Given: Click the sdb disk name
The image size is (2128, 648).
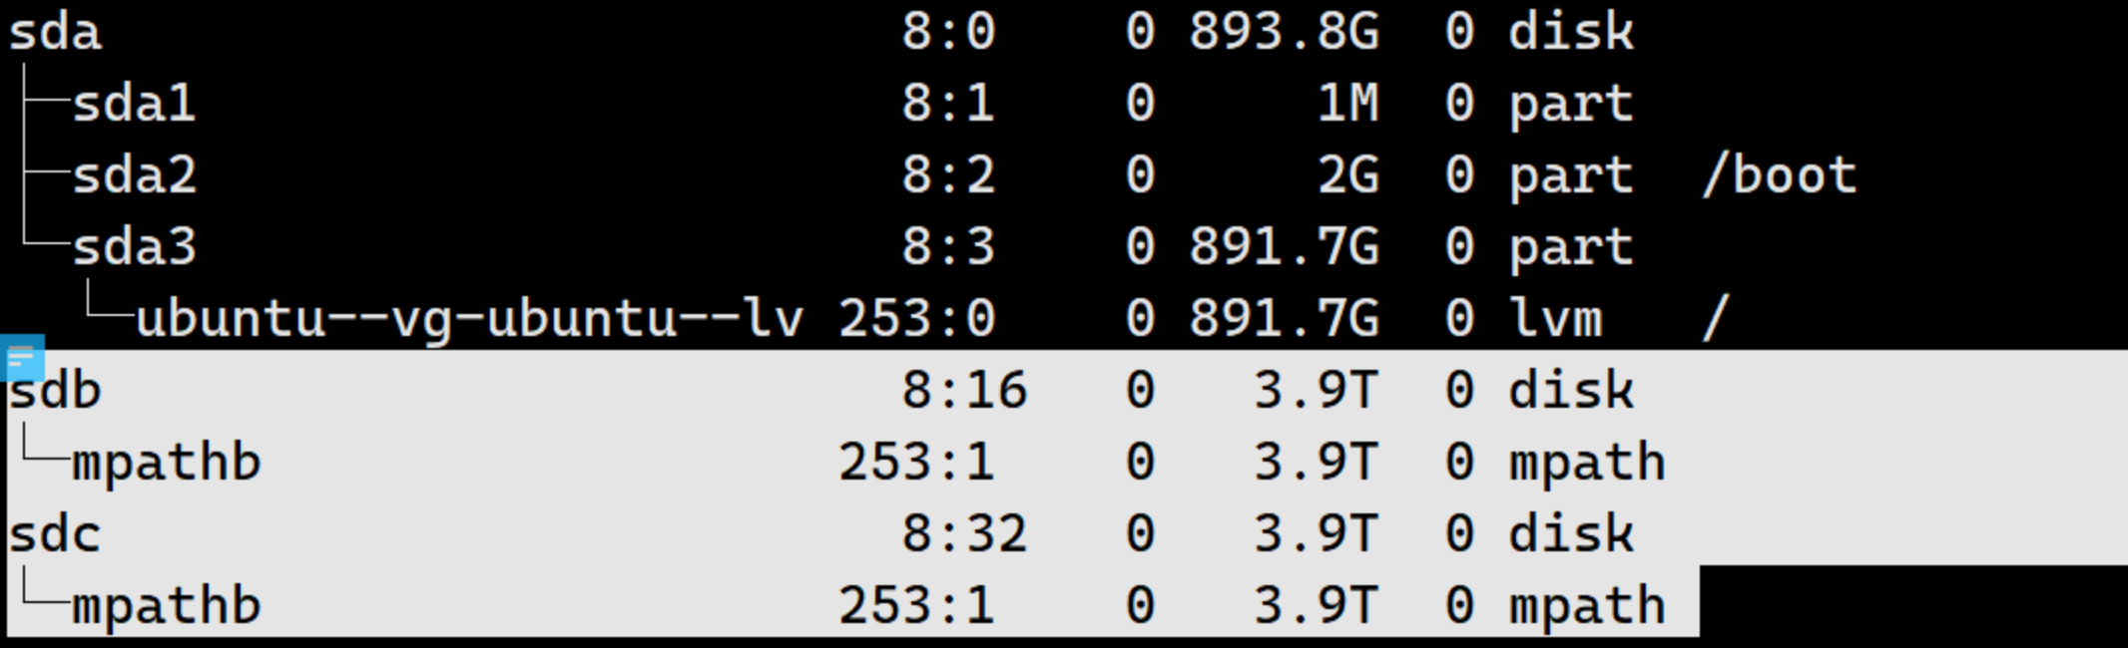Looking at the screenshot, I should pyautogui.click(x=55, y=390).
